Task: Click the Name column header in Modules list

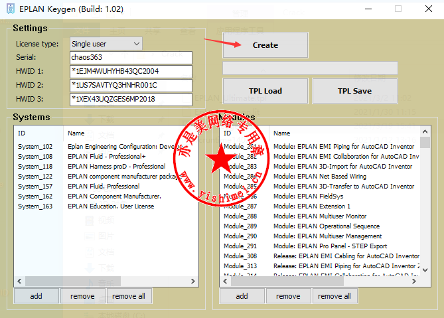Action: coord(344,133)
